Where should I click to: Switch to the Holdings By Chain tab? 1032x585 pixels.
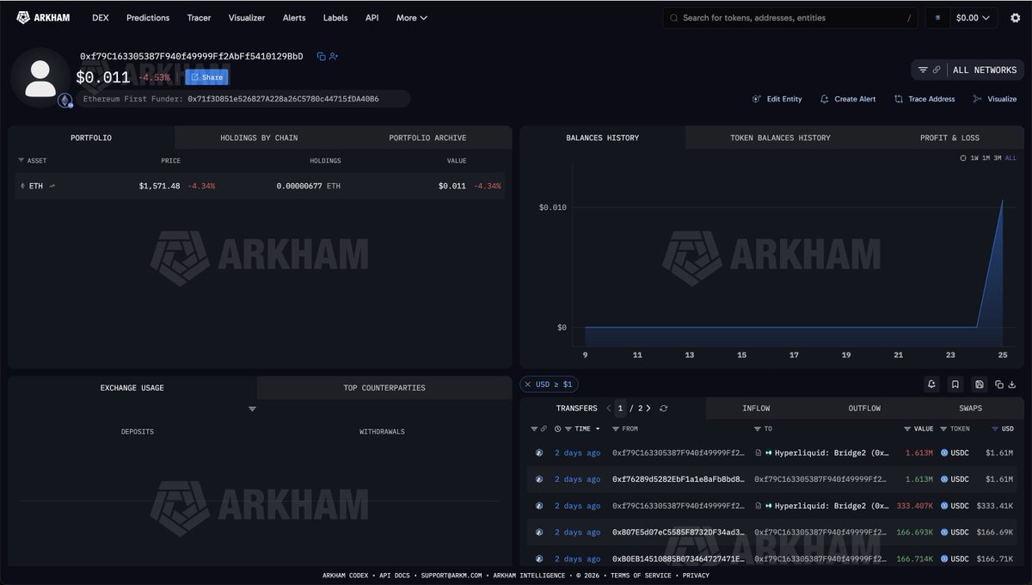click(x=259, y=138)
